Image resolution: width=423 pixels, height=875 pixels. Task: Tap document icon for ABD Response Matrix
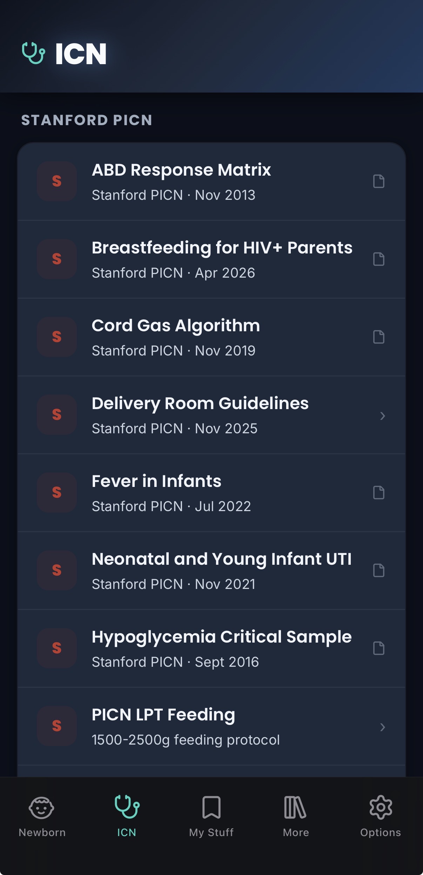379,181
